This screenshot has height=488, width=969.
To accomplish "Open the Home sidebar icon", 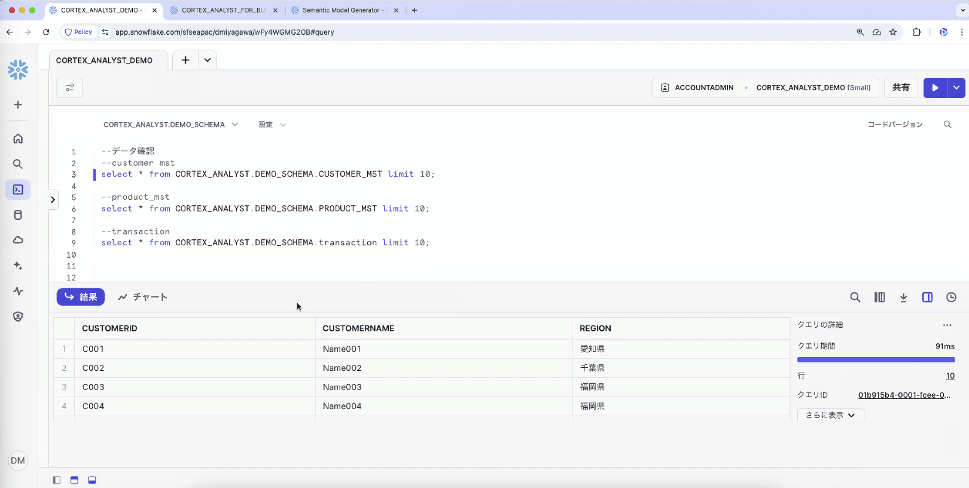I will tap(18, 139).
